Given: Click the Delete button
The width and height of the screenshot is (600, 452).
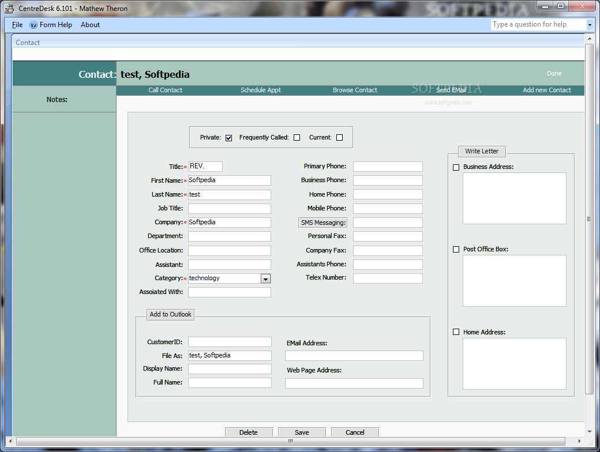Looking at the screenshot, I should pyautogui.click(x=249, y=432).
